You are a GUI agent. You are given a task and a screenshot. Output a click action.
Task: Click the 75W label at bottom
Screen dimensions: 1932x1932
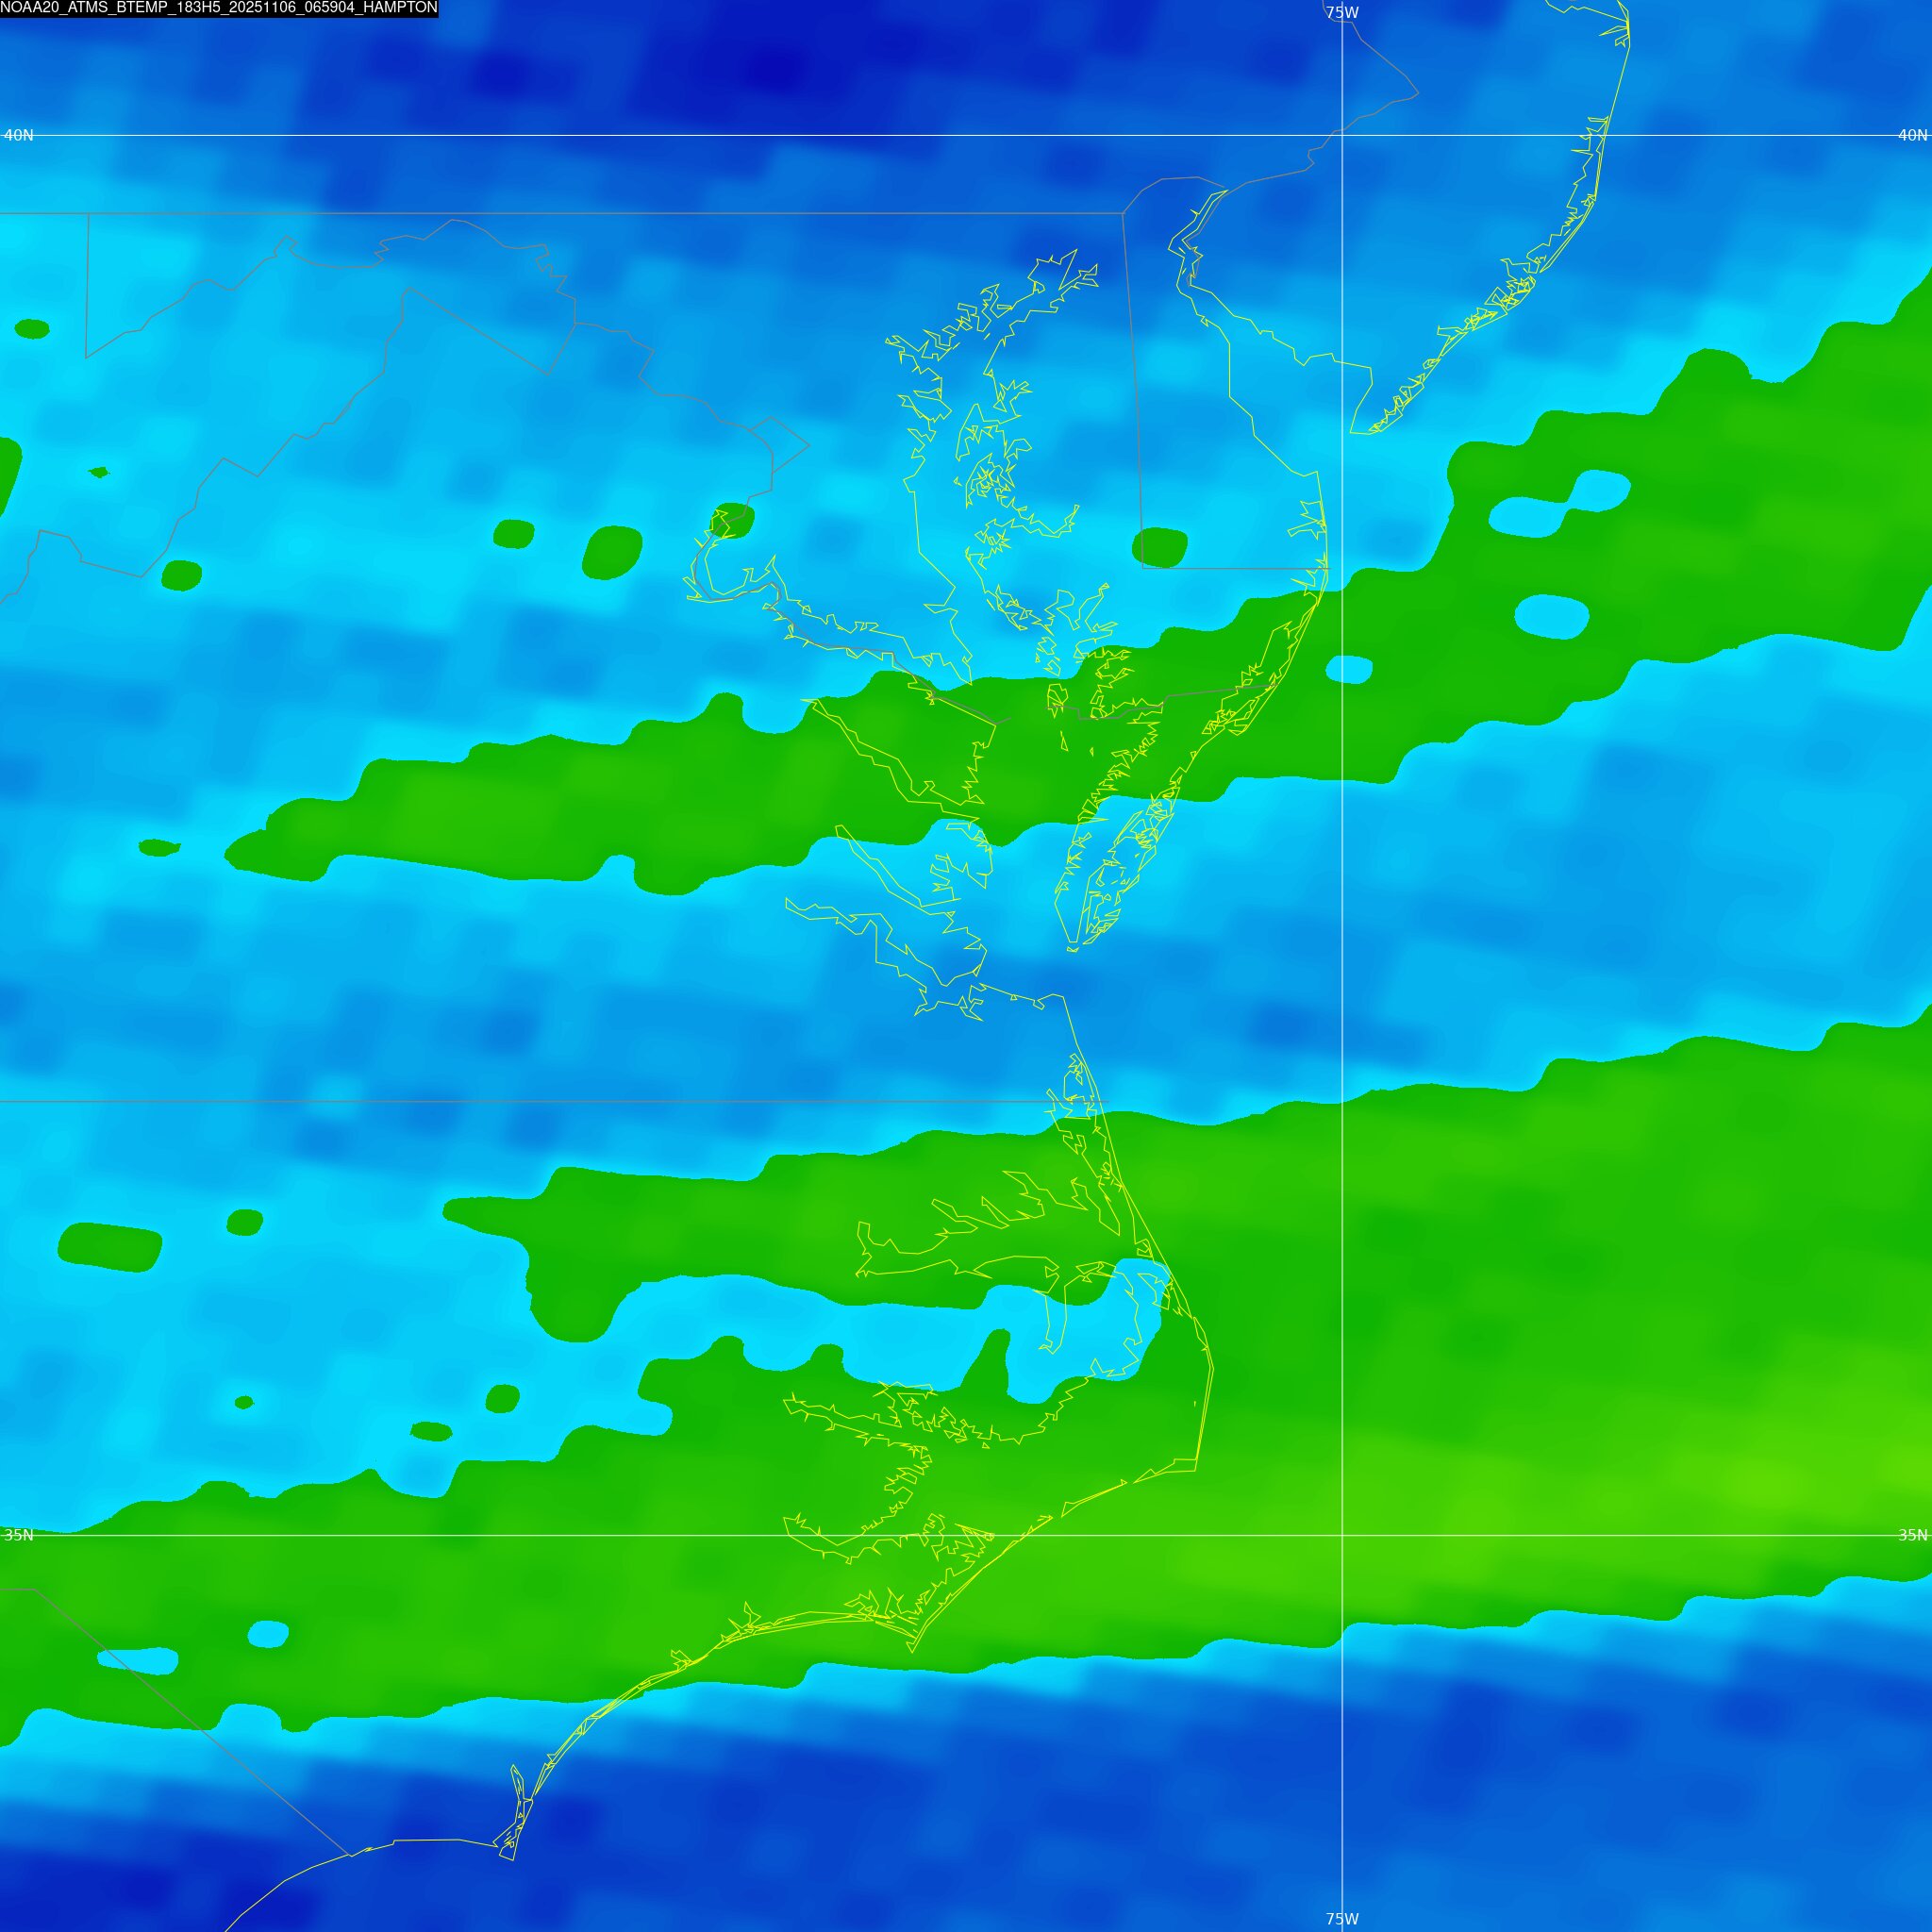point(1341,1918)
